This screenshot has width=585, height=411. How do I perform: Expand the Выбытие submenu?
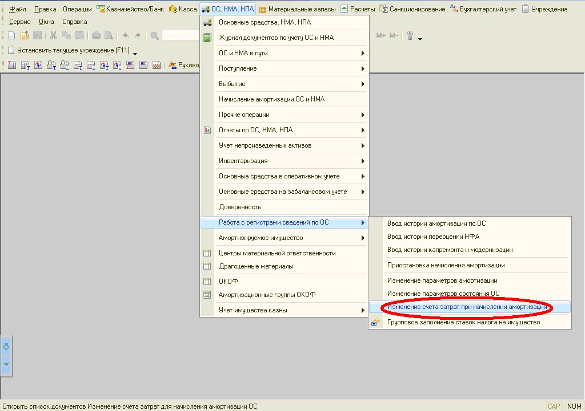pos(285,84)
